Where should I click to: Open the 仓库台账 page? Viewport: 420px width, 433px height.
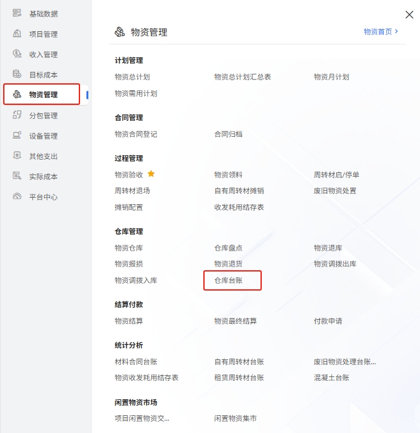click(x=229, y=280)
